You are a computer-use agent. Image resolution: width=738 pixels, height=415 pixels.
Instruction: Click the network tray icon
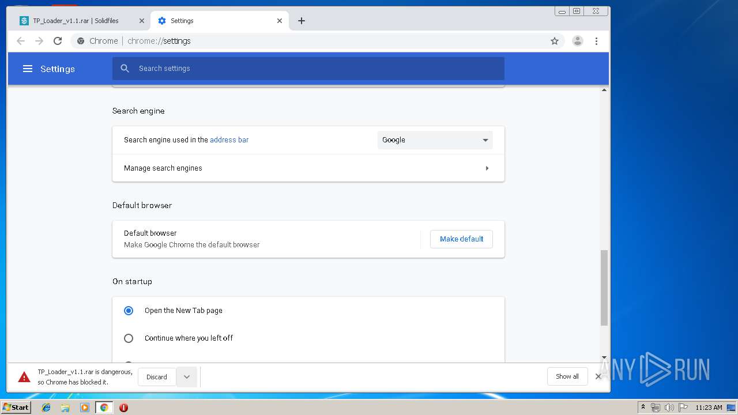point(656,408)
